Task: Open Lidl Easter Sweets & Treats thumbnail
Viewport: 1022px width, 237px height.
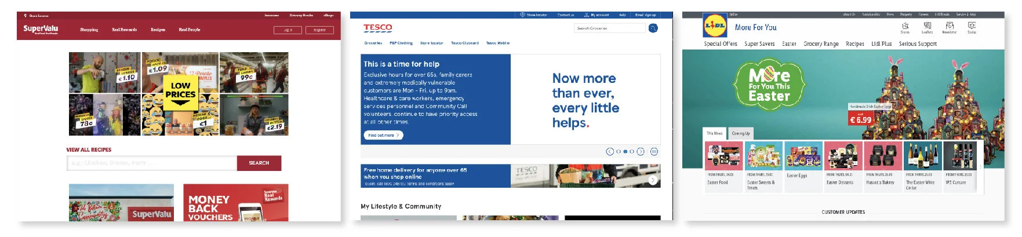Action: pyautogui.click(x=763, y=156)
